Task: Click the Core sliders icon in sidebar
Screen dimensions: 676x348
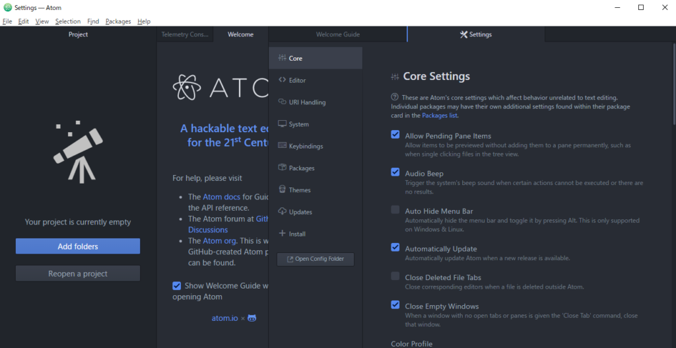Action: pos(283,59)
